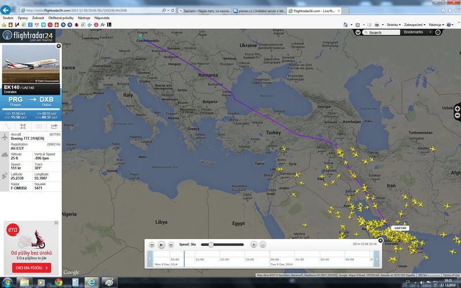Switch to the planes.cz browser tab
This screenshot has height=288, width=461.
click(259, 11)
